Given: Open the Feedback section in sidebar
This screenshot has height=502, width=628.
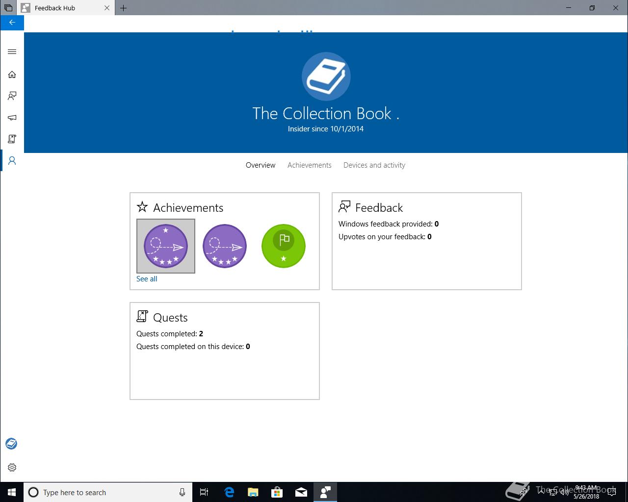Looking at the screenshot, I should click(x=12, y=96).
